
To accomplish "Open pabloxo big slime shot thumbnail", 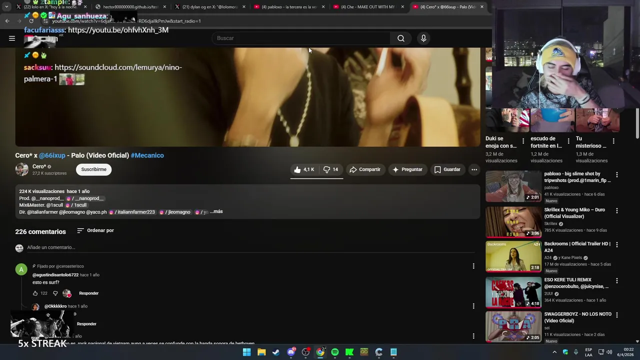I will pos(513,186).
